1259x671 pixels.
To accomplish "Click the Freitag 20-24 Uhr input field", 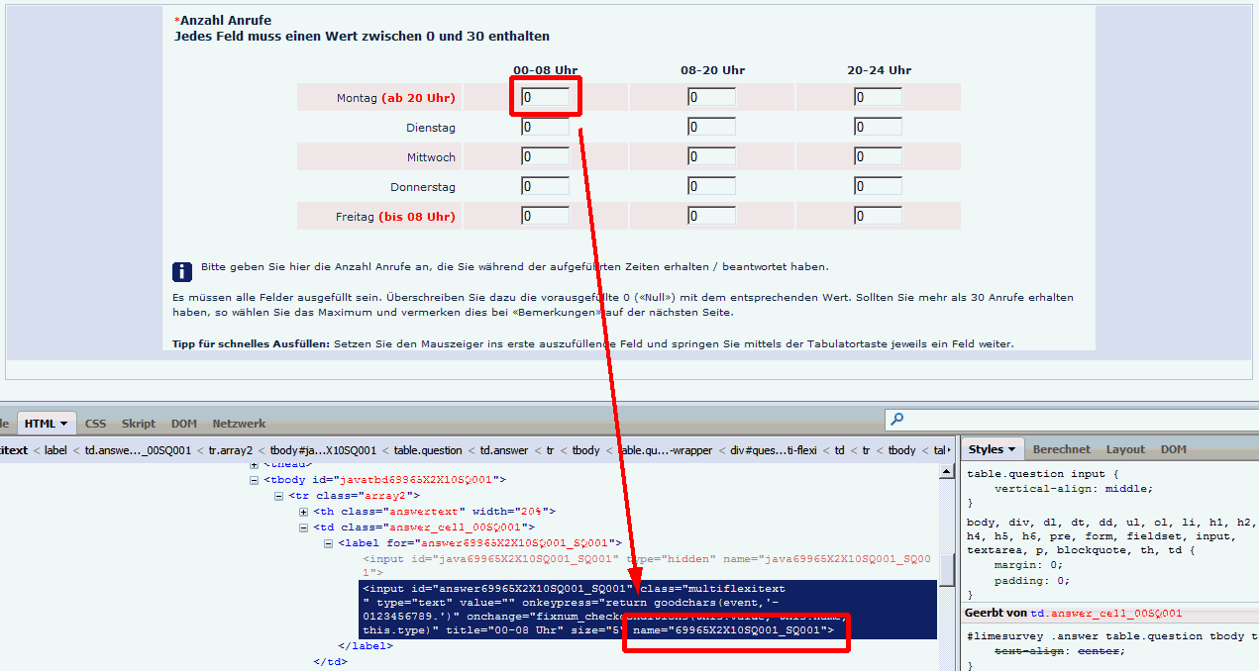I will 878,217.
